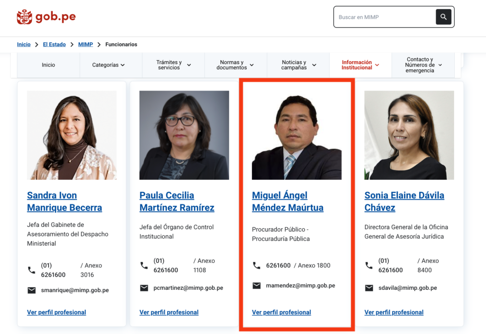
Task: Click email icon on Sandra Manrique's card
Action: [31, 290]
